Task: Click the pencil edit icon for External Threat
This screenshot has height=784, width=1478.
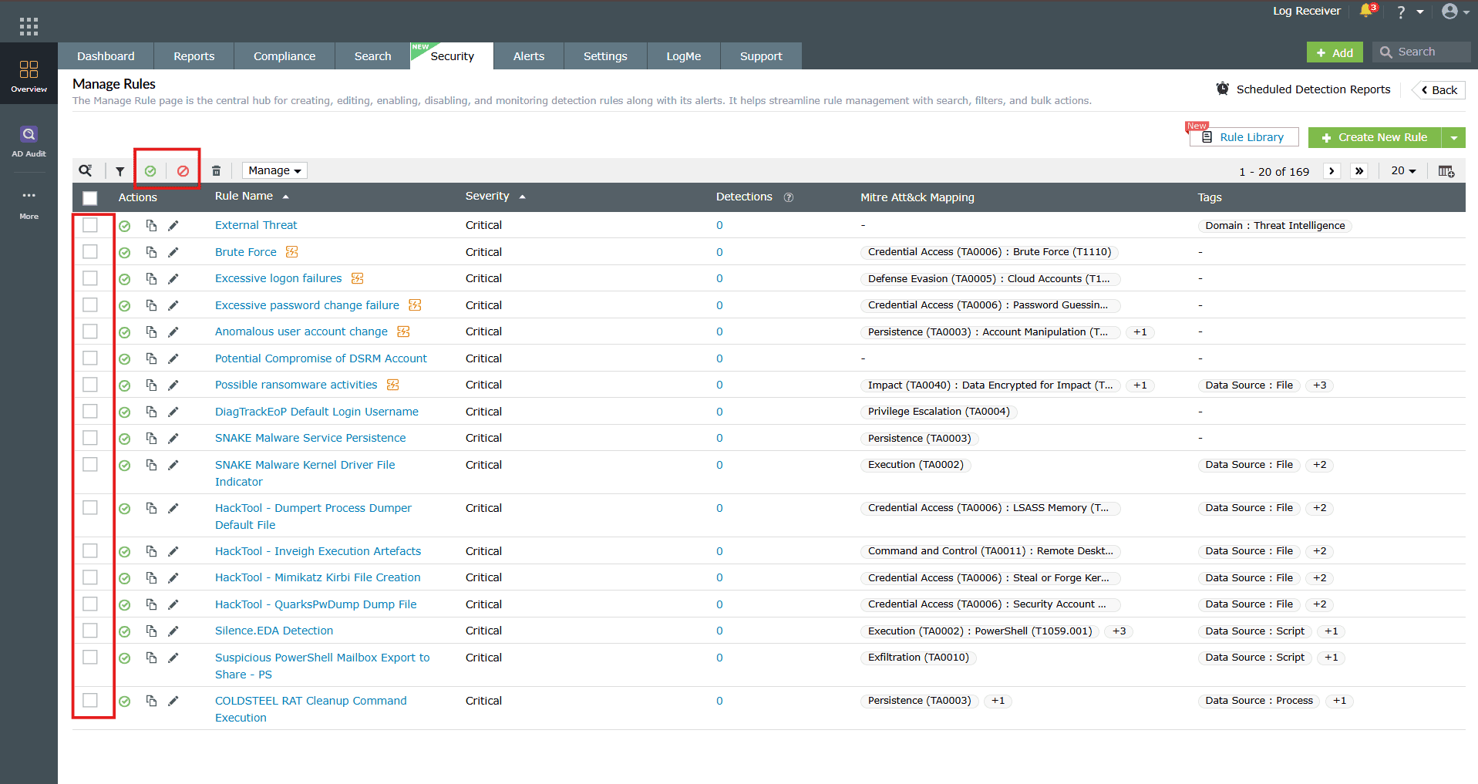Action: pyautogui.click(x=173, y=226)
